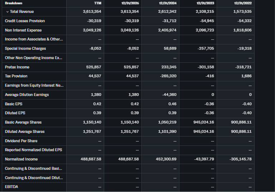This screenshot has width=275, height=192.
Task: Select the Credit Losses Provision row label
Action: click(x=25, y=21)
